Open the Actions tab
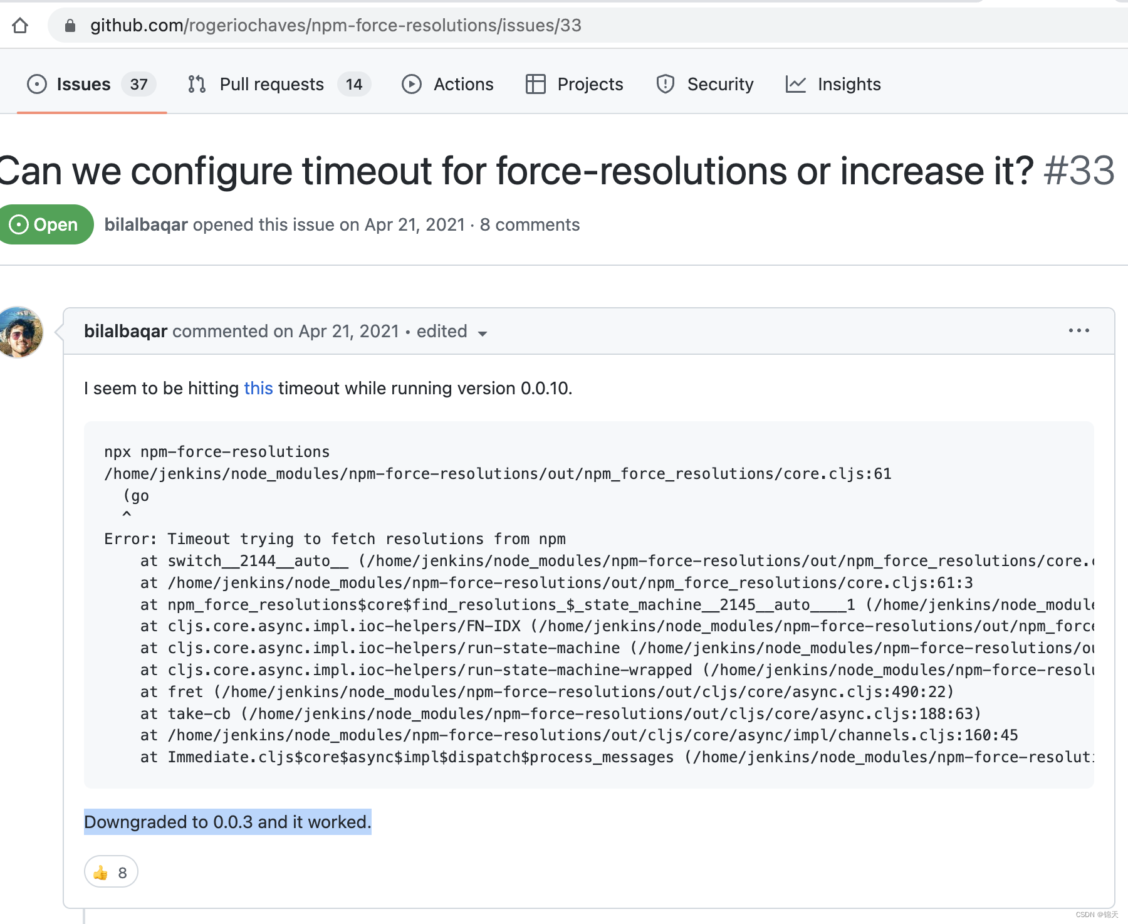 (x=448, y=84)
